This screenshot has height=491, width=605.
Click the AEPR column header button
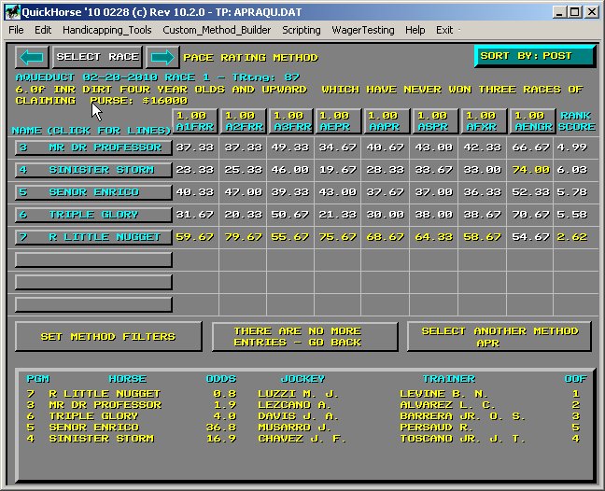coord(338,120)
